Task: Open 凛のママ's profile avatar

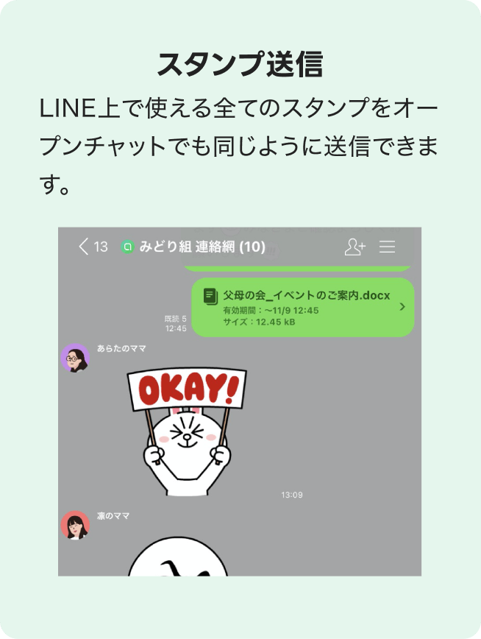Action: coord(75,525)
